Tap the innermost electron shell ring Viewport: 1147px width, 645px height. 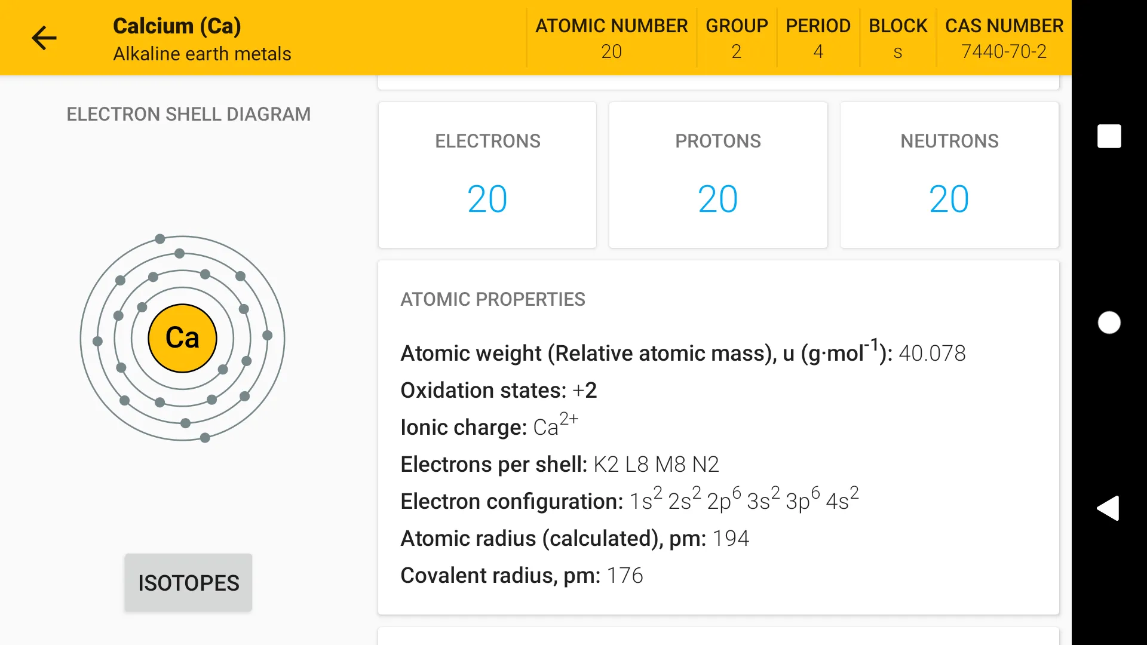(182, 285)
